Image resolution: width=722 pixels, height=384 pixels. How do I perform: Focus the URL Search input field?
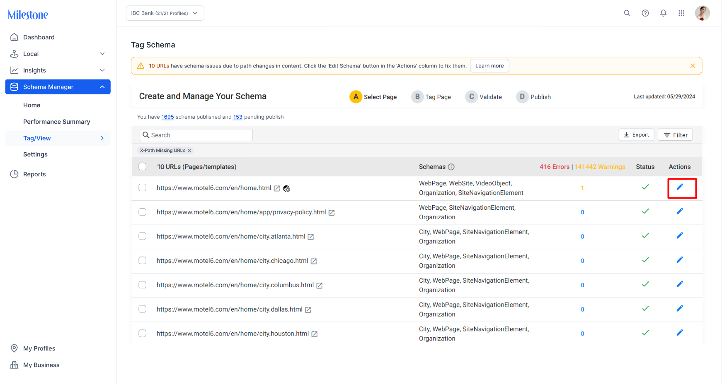pos(196,135)
